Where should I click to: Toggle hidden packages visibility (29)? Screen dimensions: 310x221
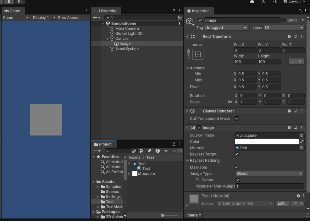pyautogui.click(x=177, y=151)
